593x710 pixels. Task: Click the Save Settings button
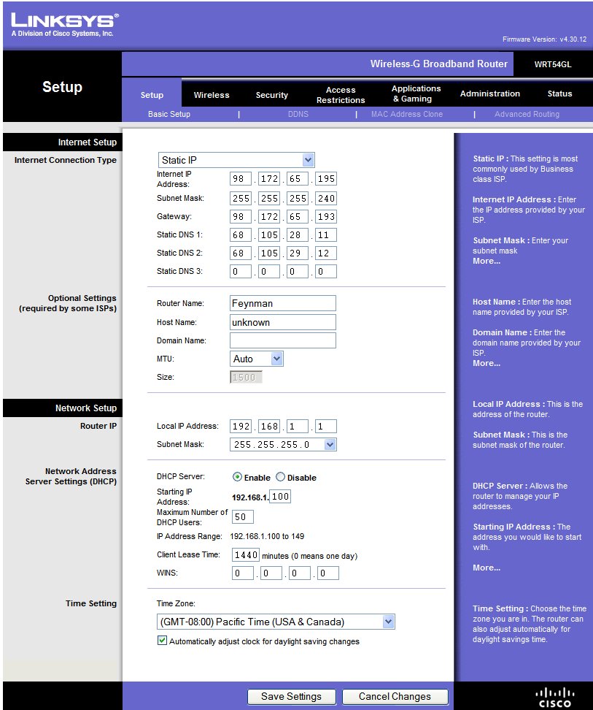click(291, 696)
